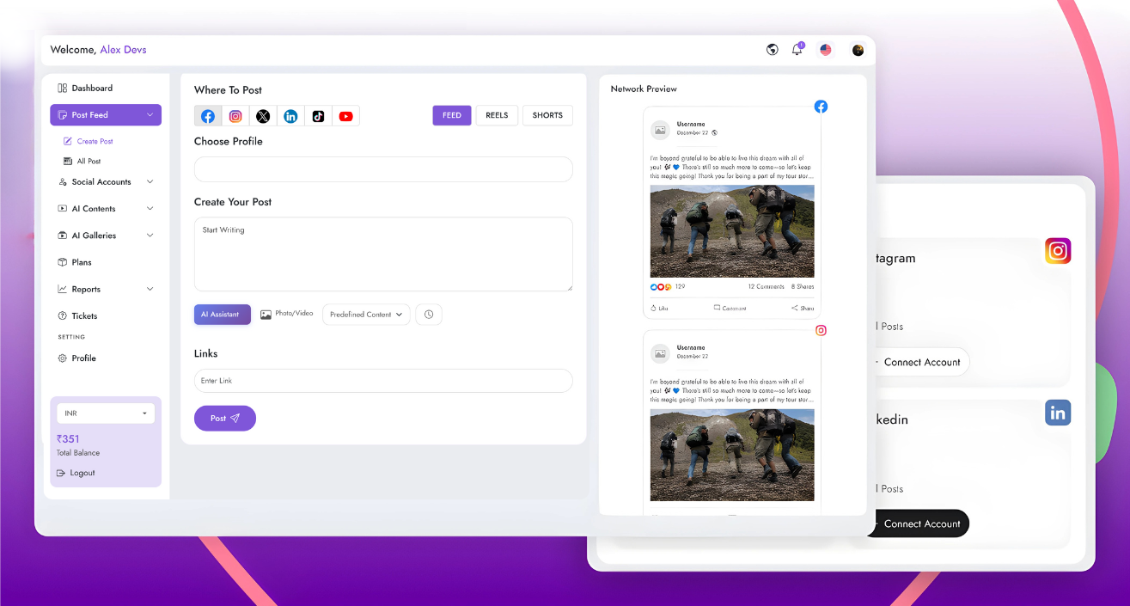Click the AI Assistant button

pyautogui.click(x=222, y=315)
